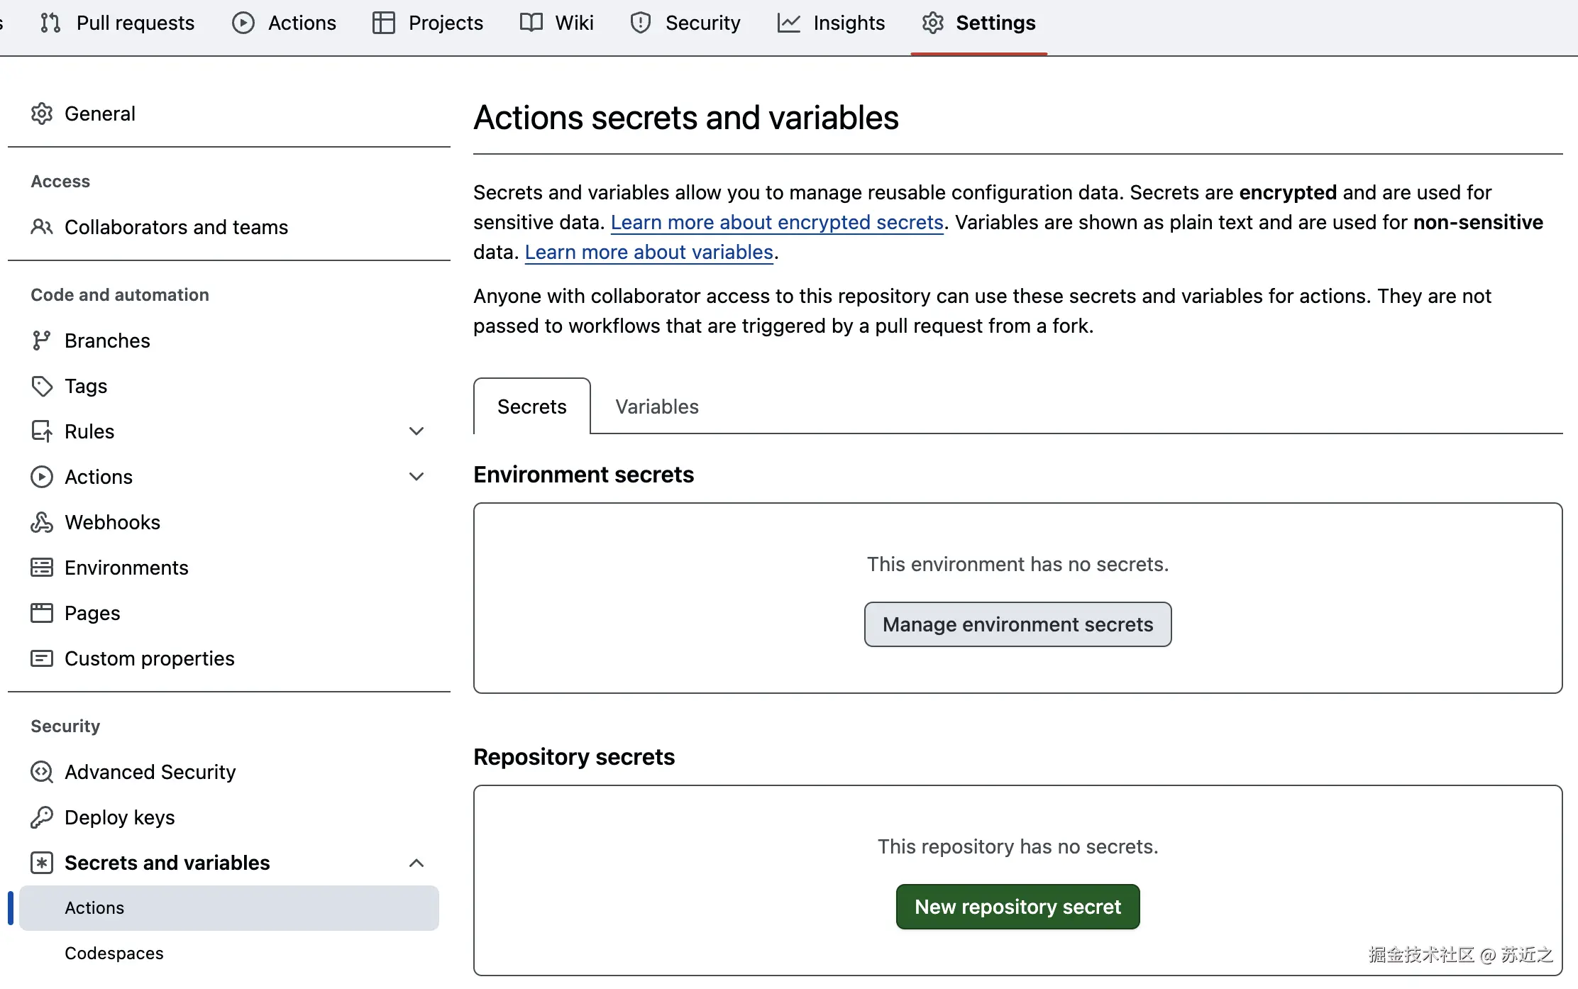
Task: Expand the Rules section chevron
Action: click(x=416, y=431)
